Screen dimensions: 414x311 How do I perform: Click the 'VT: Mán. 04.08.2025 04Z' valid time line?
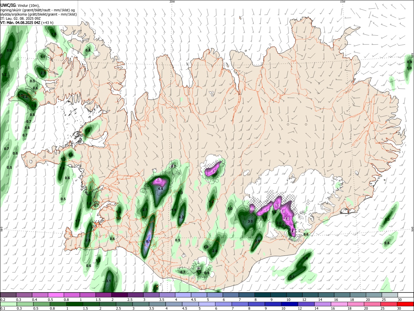pos(20,23)
